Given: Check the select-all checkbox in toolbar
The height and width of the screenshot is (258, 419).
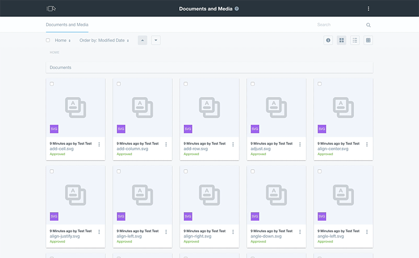Looking at the screenshot, I should pos(48,40).
